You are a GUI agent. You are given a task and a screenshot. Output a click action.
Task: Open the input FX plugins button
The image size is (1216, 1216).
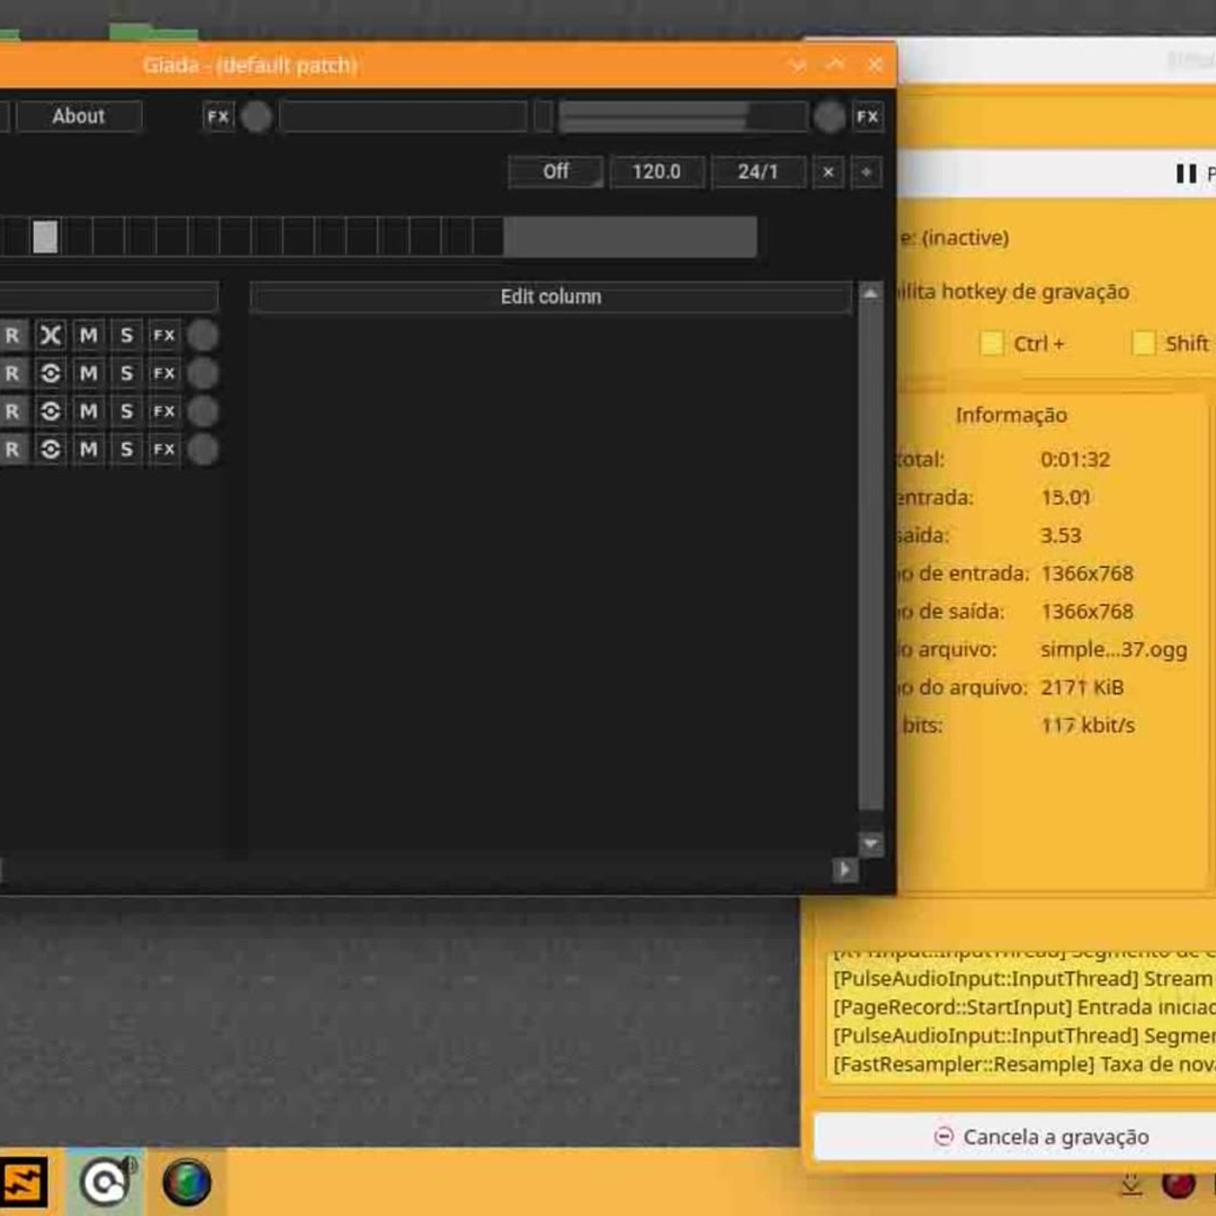tap(218, 116)
